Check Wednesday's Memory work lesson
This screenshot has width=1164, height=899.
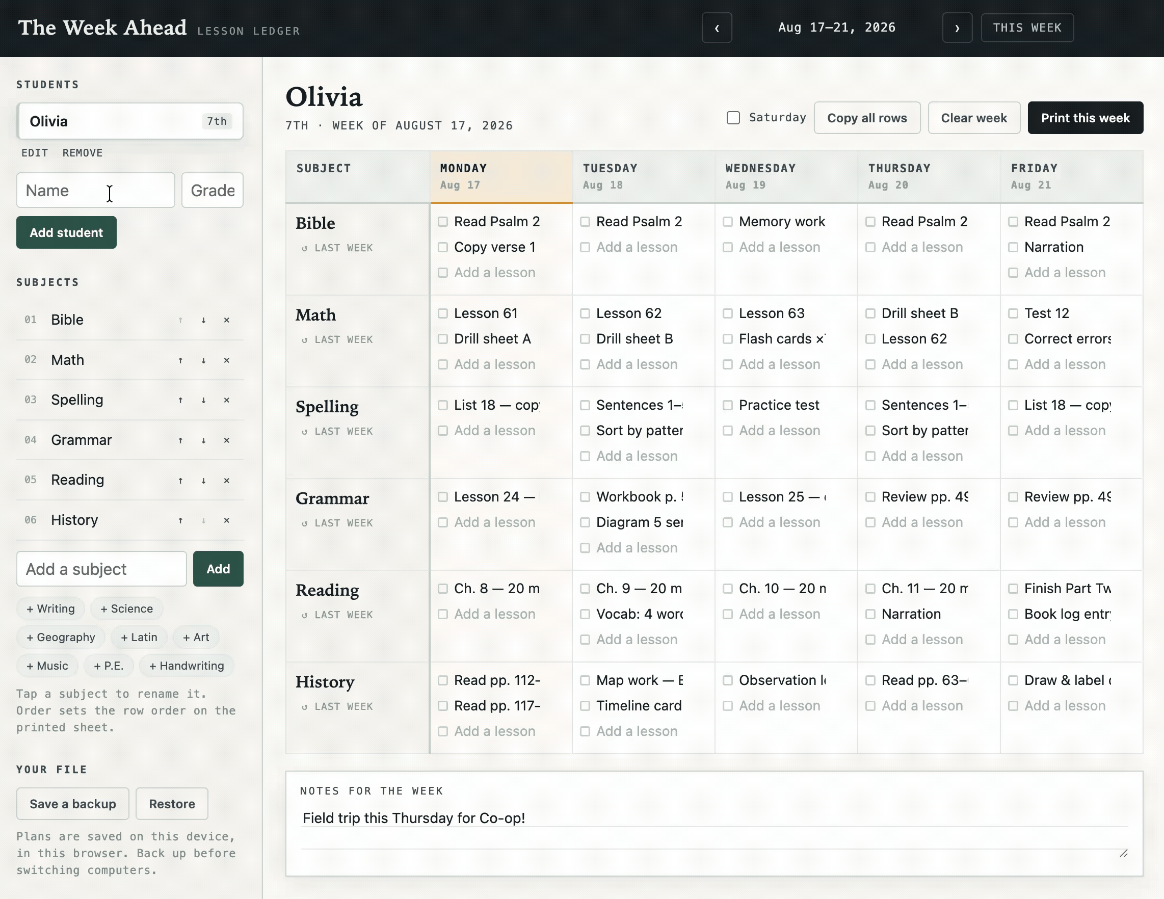click(x=728, y=222)
